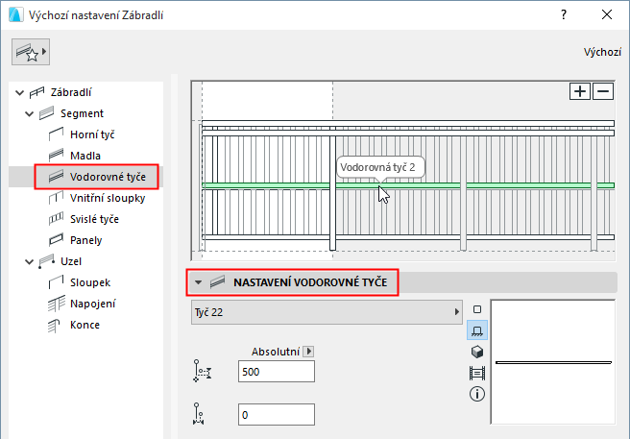630x439 pixels.
Task: Click the Panely panel icon
Action: [x=56, y=240]
